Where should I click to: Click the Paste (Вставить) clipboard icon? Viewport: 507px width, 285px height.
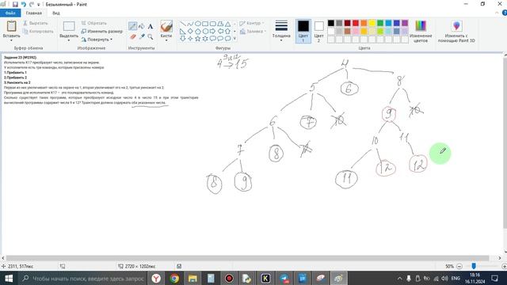click(11, 26)
